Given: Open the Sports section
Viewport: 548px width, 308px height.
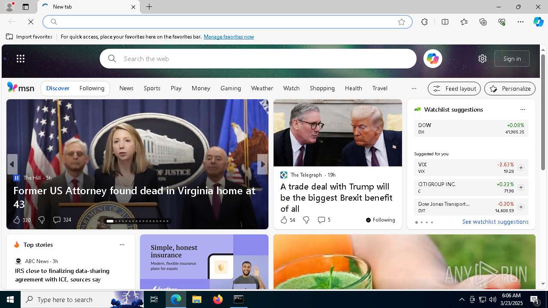Looking at the screenshot, I should point(152,88).
